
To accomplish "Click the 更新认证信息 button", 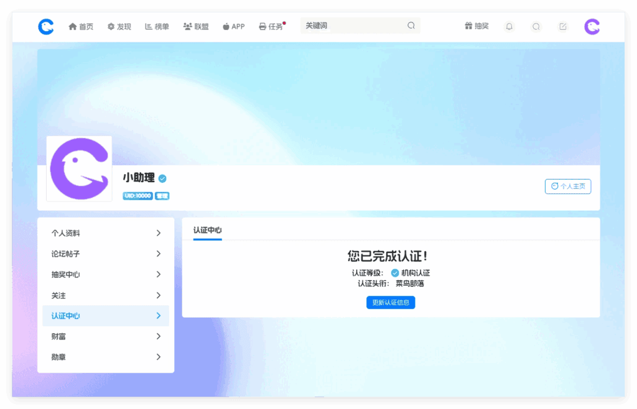I will (x=391, y=303).
